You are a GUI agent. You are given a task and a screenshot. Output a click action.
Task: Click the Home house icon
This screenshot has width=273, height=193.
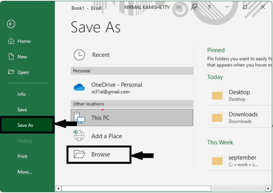point(11,41)
